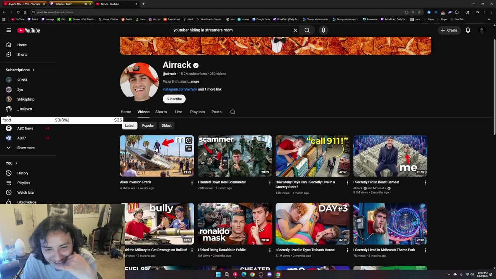This screenshot has width=496, height=279.
Task: Click the Create button
Action: click(x=449, y=30)
